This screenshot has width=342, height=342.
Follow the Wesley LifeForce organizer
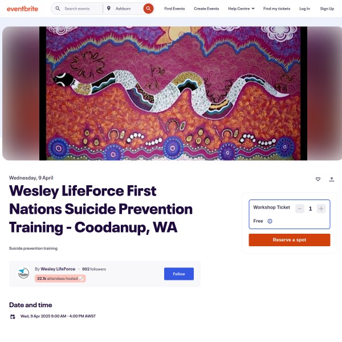point(179,274)
